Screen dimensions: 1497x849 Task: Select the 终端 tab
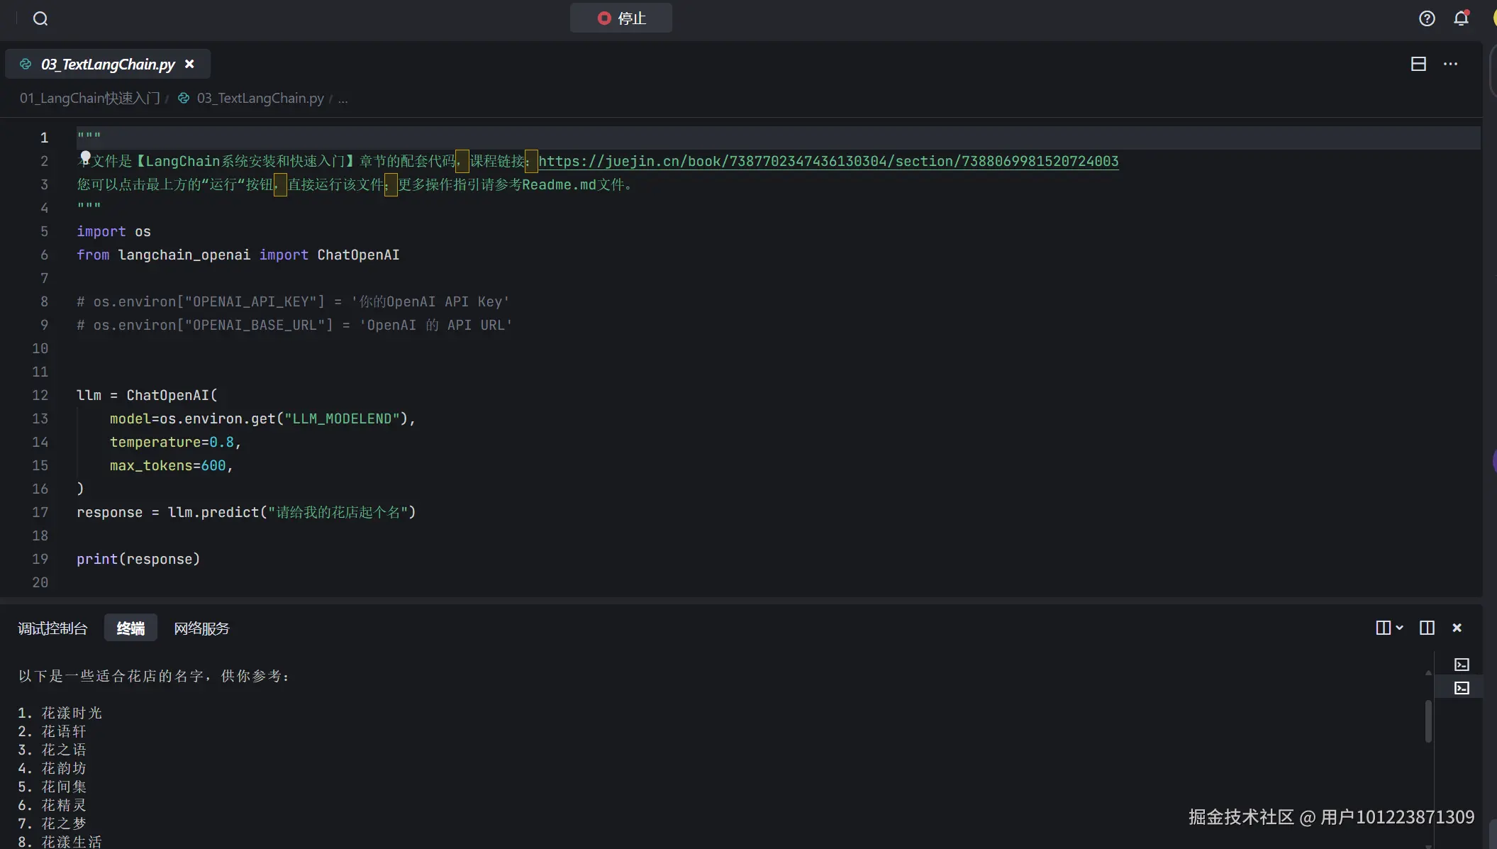130,628
